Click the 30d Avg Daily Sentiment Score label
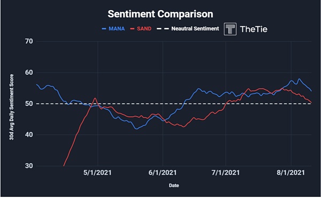This screenshot has width=321, height=198. (11, 107)
